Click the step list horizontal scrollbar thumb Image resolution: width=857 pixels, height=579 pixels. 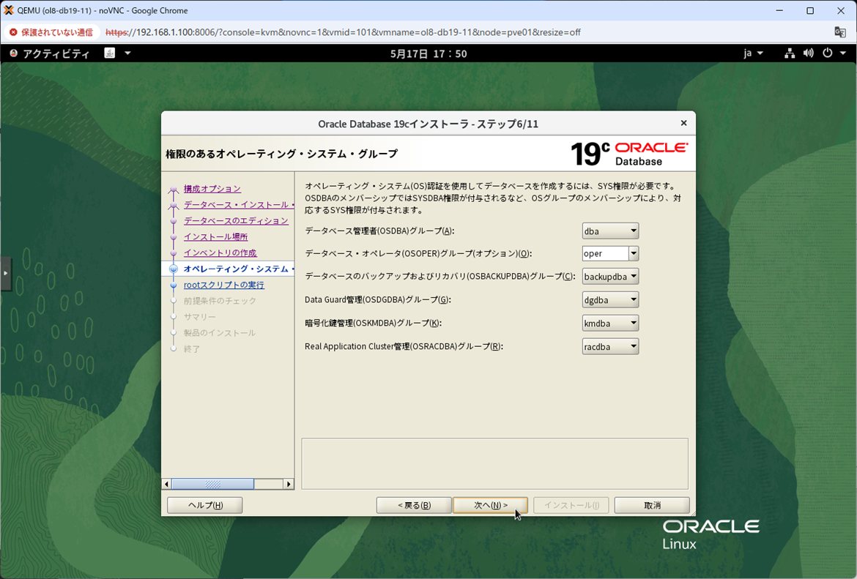click(x=212, y=484)
